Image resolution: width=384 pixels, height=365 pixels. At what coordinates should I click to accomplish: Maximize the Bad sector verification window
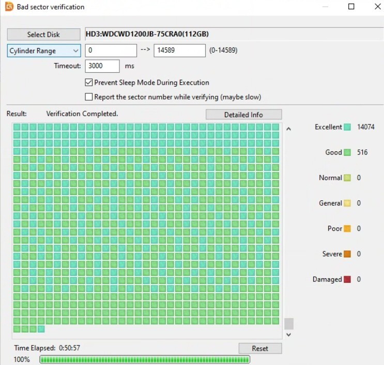click(x=351, y=7)
